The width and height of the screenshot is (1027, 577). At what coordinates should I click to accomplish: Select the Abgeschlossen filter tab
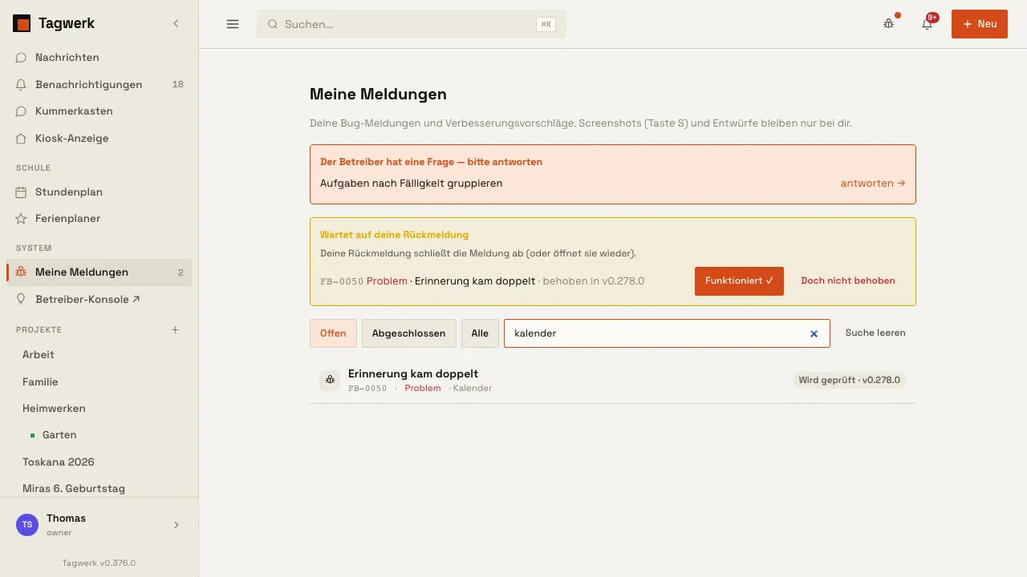[x=409, y=333]
